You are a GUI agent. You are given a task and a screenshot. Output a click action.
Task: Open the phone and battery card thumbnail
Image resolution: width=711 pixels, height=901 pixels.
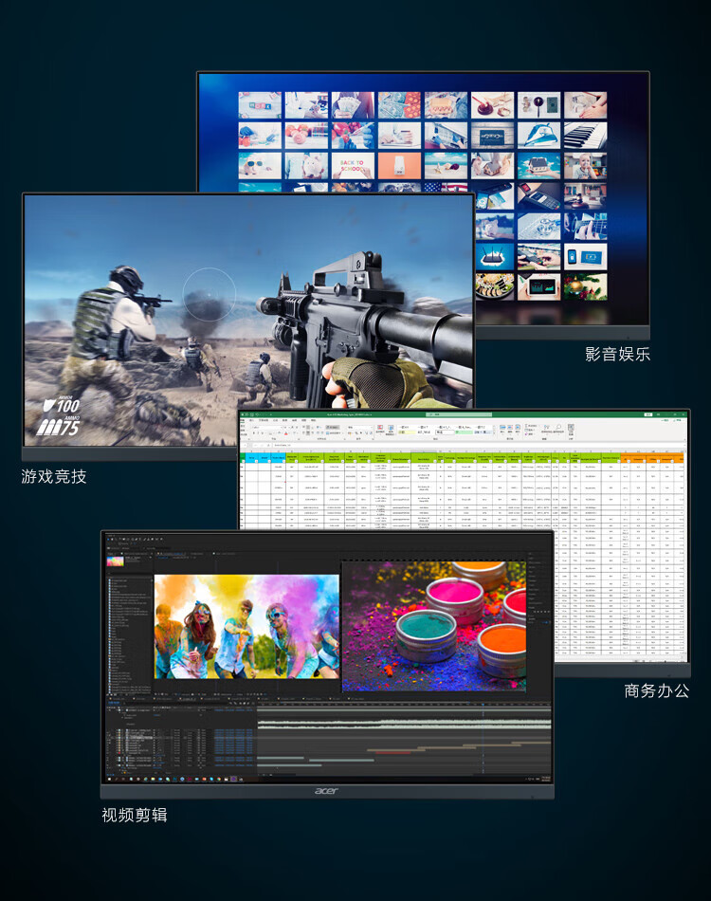tap(585, 257)
